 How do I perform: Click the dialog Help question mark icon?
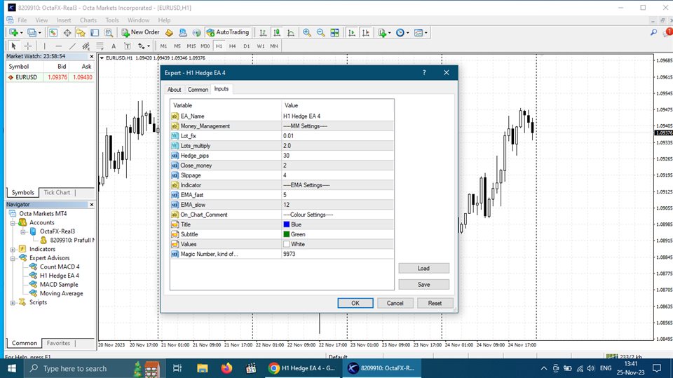point(424,72)
